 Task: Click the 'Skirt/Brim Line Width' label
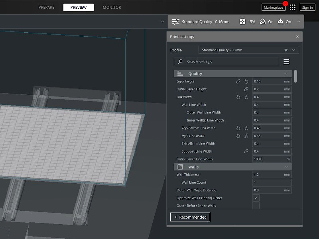click(x=198, y=143)
